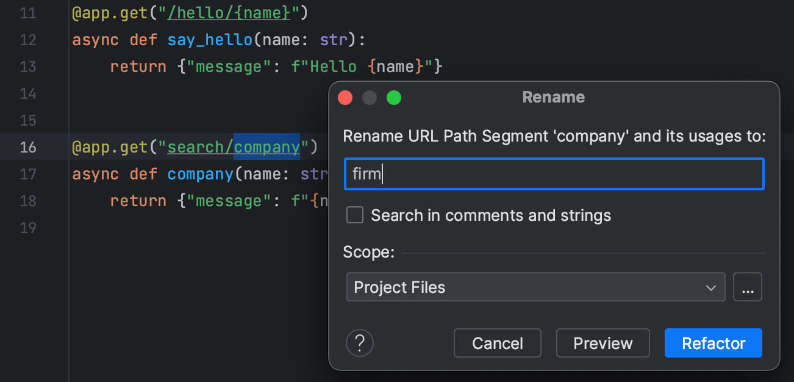This screenshot has height=382, width=794.
Task: Click the Rename dialog title bar
Action: tap(553, 97)
